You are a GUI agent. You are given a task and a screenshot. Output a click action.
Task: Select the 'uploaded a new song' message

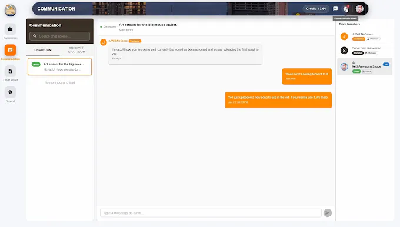pyautogui.click(x=278, y=100)
